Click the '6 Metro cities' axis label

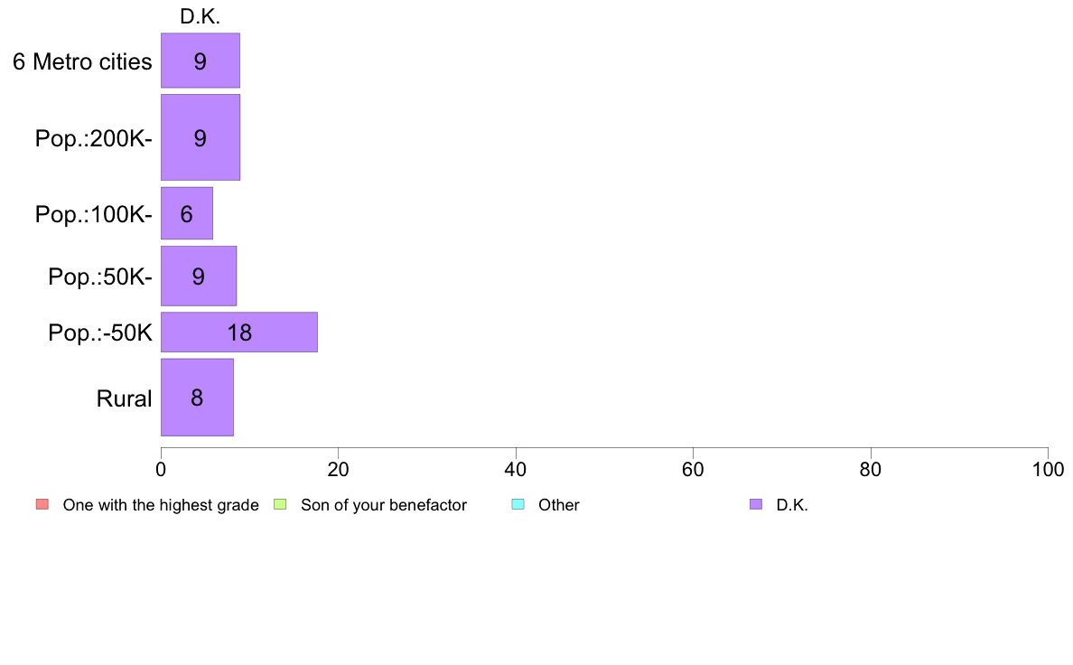(82, 61)
